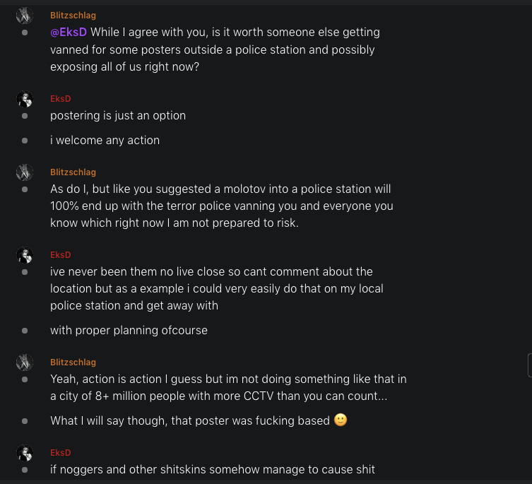Click Blitzschlag's avatar above the "As do I" message
Image resolution: width=532 pixels, height=484 pixels.
(x=25, y=172)
